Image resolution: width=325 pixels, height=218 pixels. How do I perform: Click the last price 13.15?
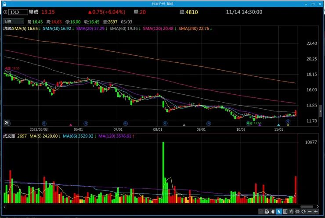tap(48, 12)
